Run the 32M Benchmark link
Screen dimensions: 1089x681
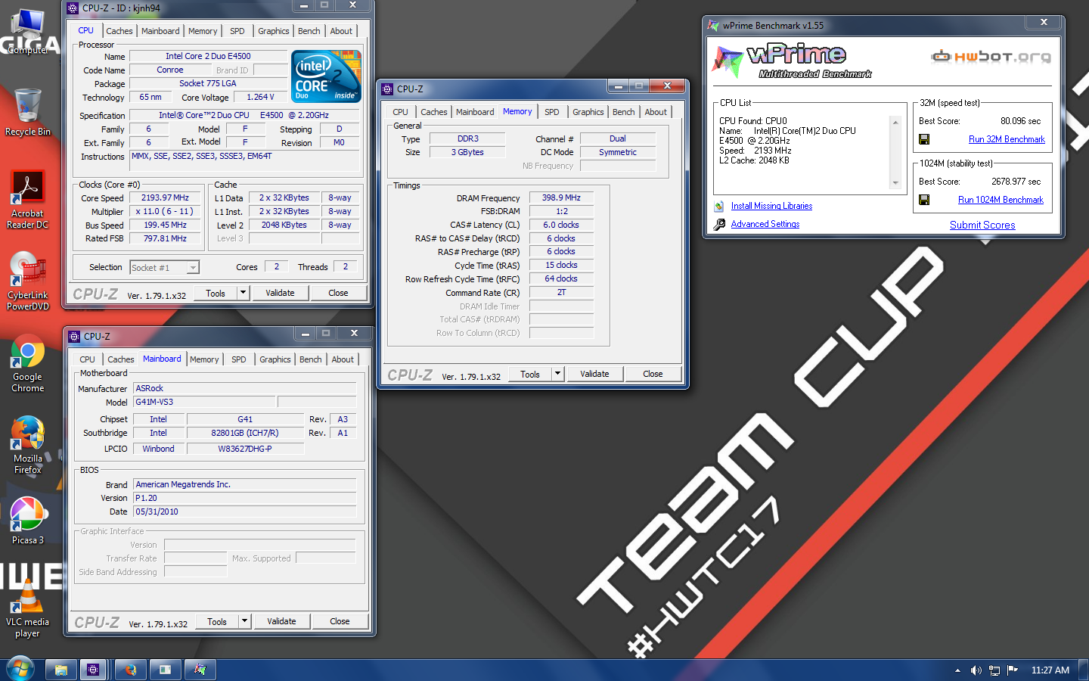coord(1007,139)
